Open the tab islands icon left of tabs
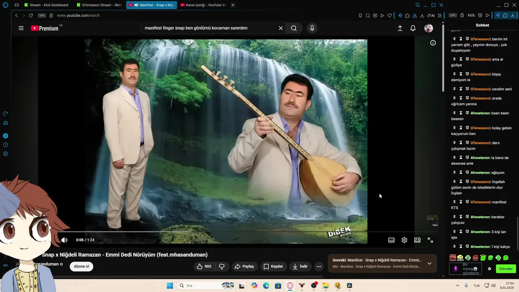Image resolution: width=519 pixels, height=292 pixels. point(17,5)
